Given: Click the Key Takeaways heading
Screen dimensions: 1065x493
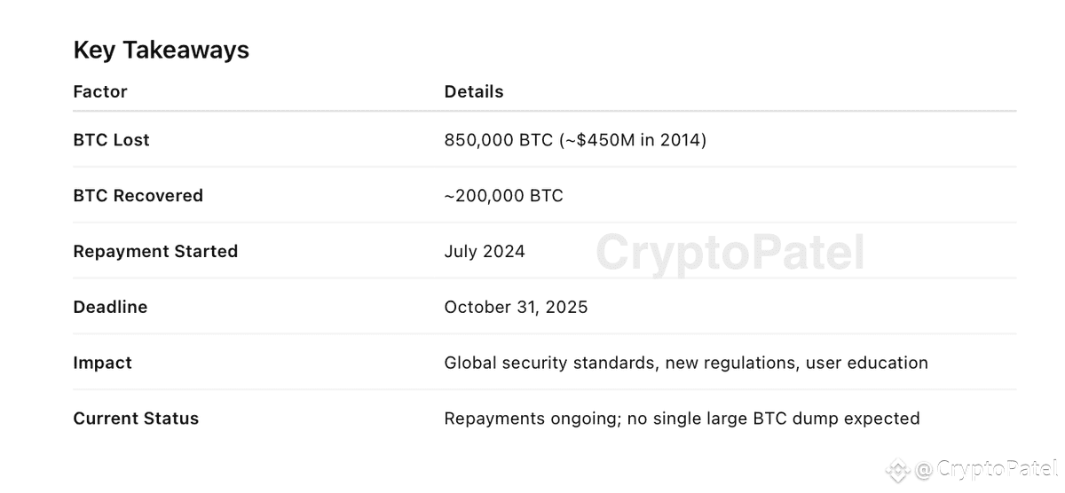Looking at the screenshot, I should coord(161,51).
